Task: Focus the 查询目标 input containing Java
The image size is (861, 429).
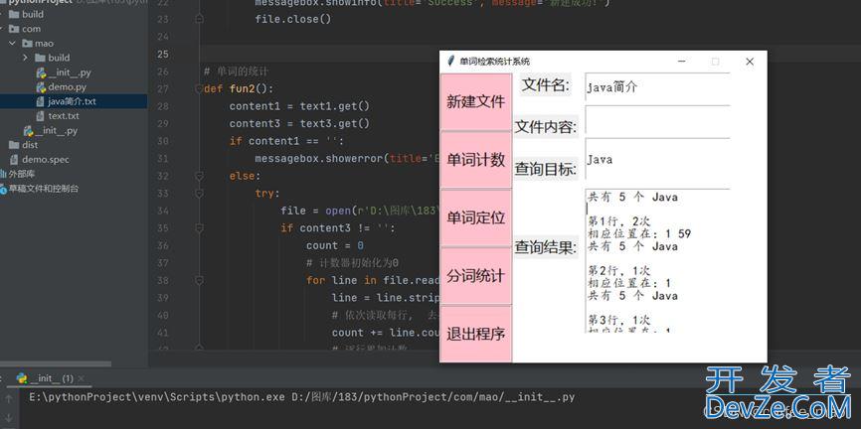Action: pos(658,159)
